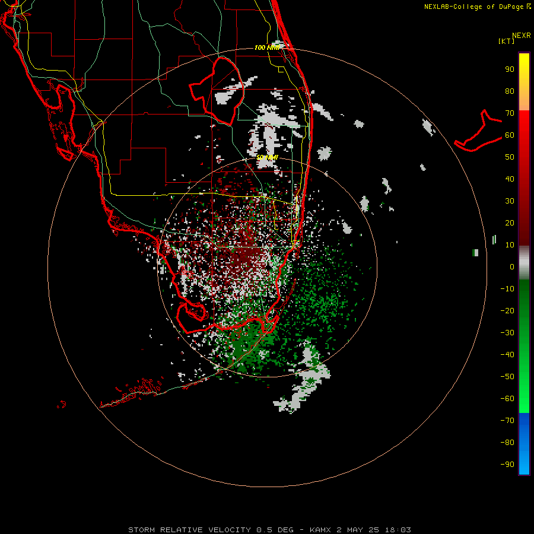
Task: Click the 90 value on velocity scale
Action: [510, 69]
